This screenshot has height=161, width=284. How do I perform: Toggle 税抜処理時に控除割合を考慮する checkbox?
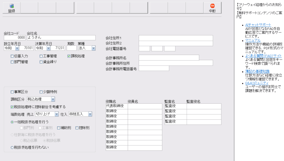click(x=12, y=107)
